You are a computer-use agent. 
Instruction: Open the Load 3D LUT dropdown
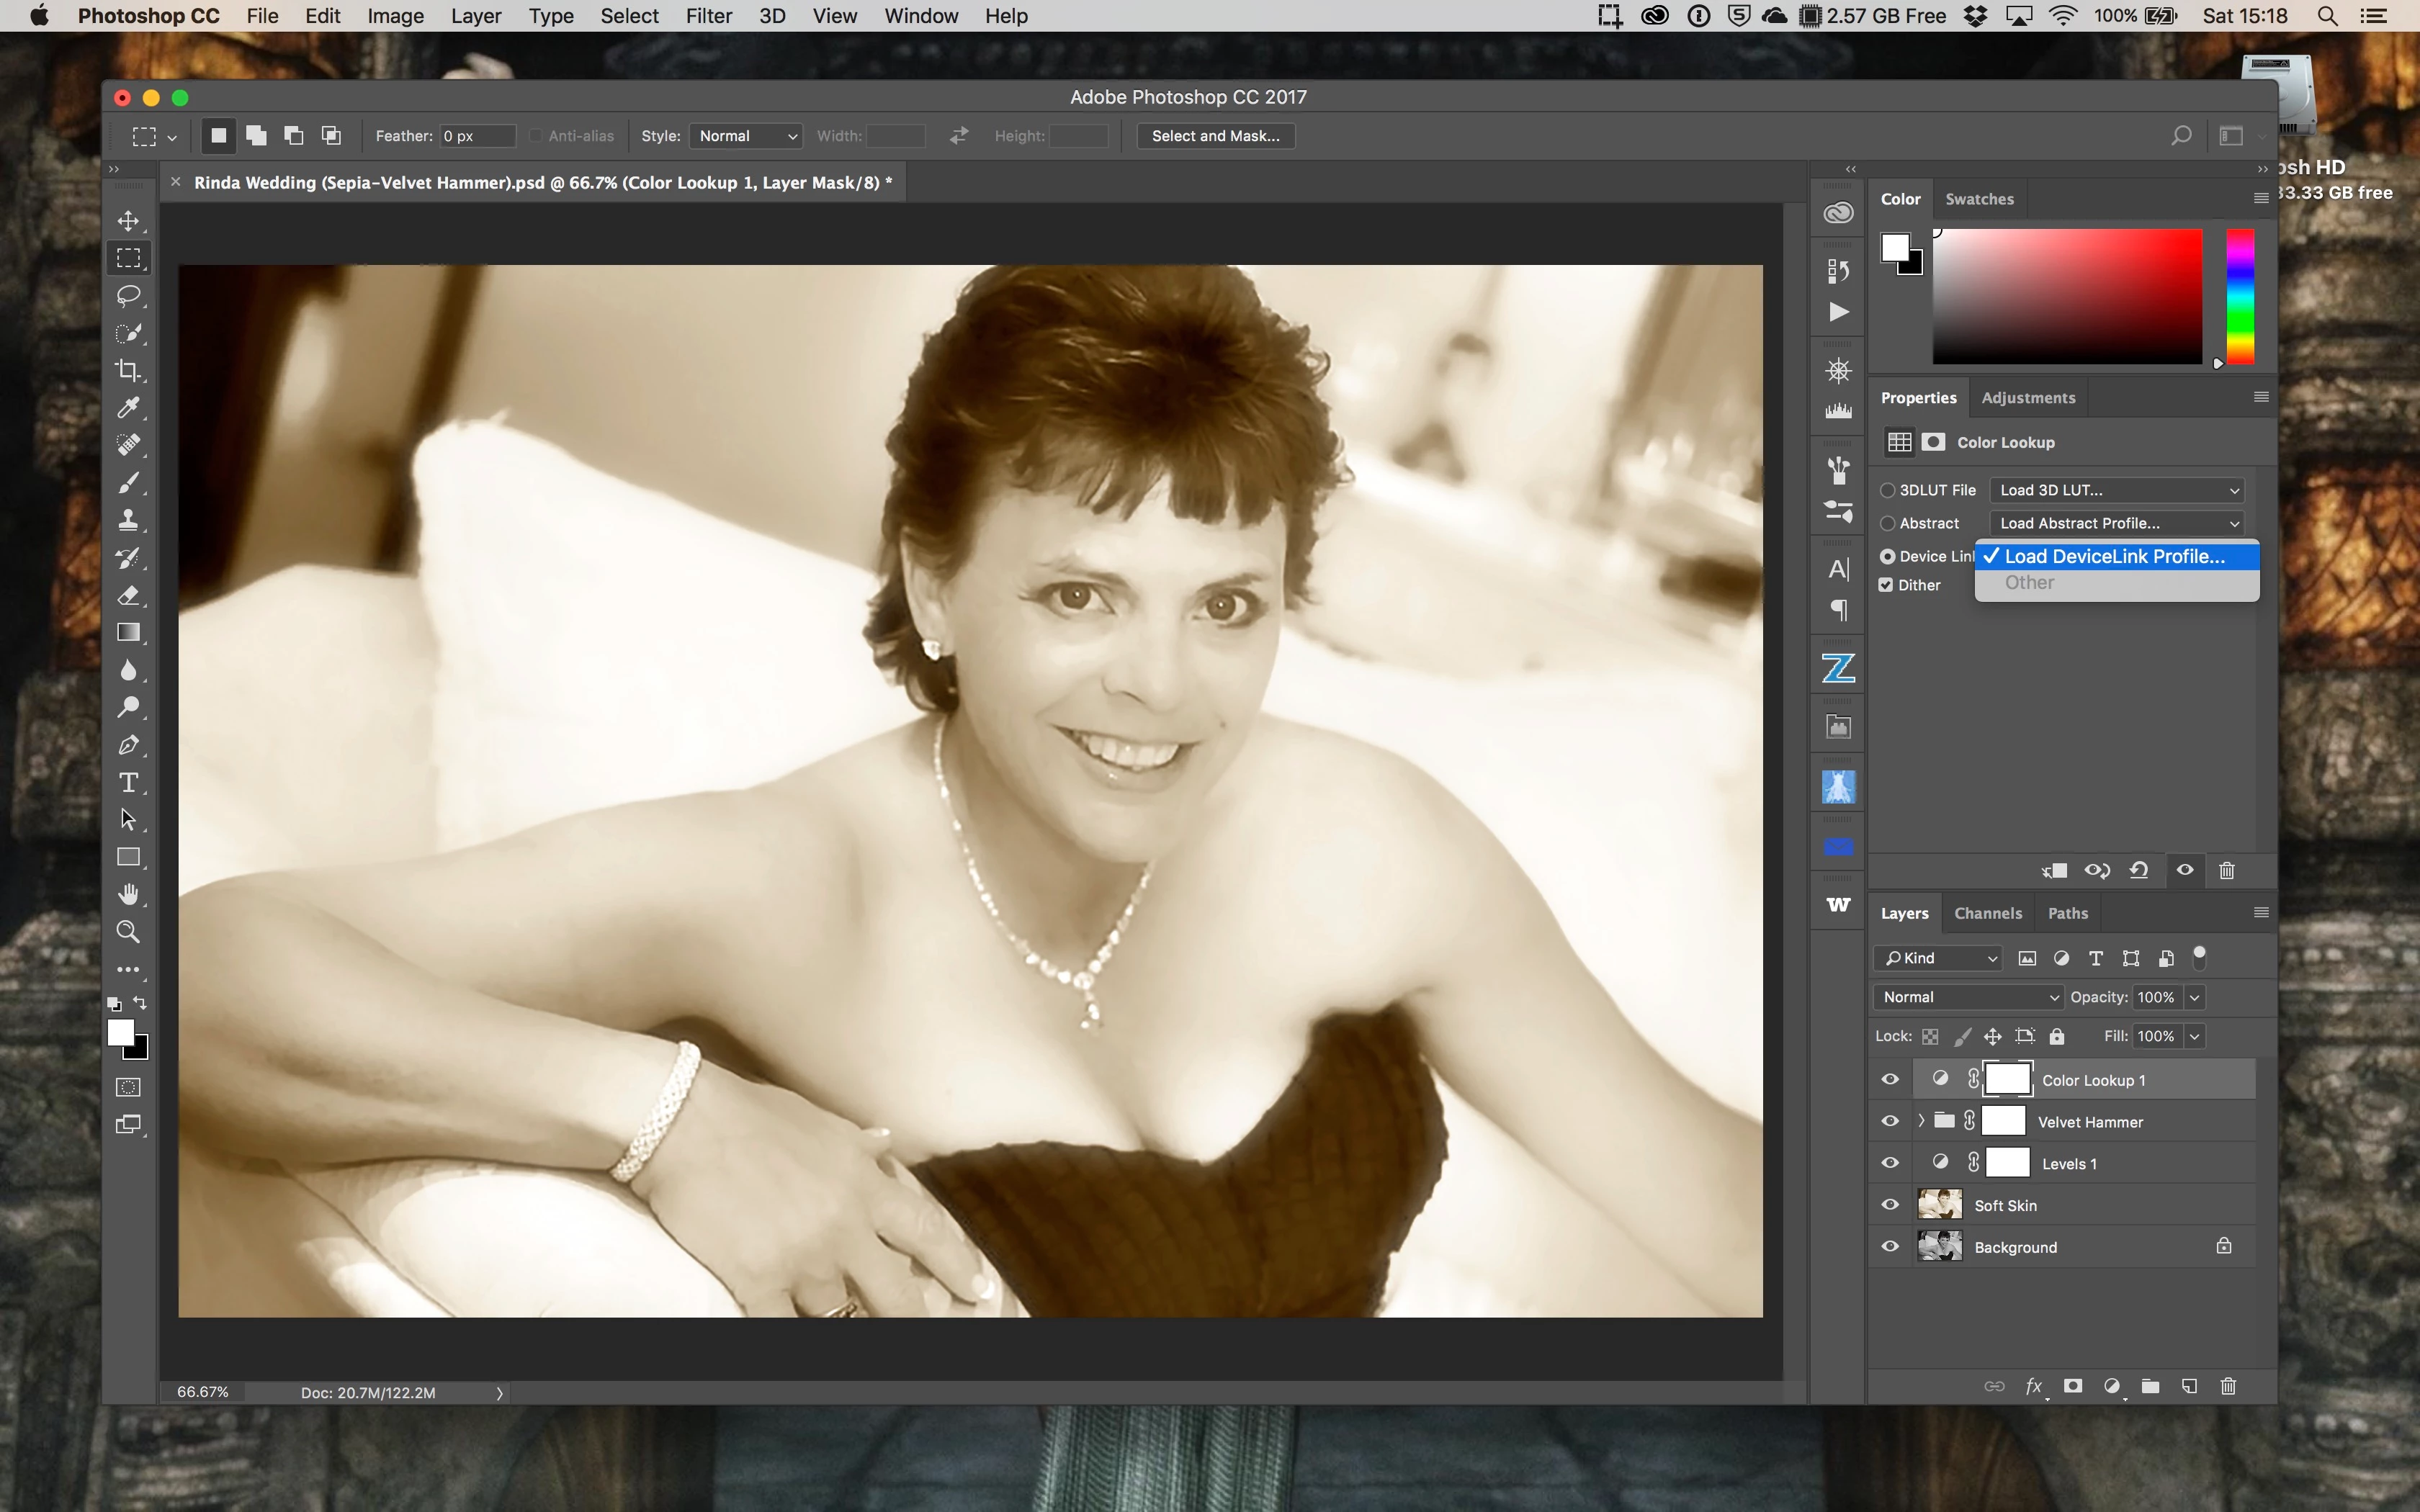[x=2117, y=490]
